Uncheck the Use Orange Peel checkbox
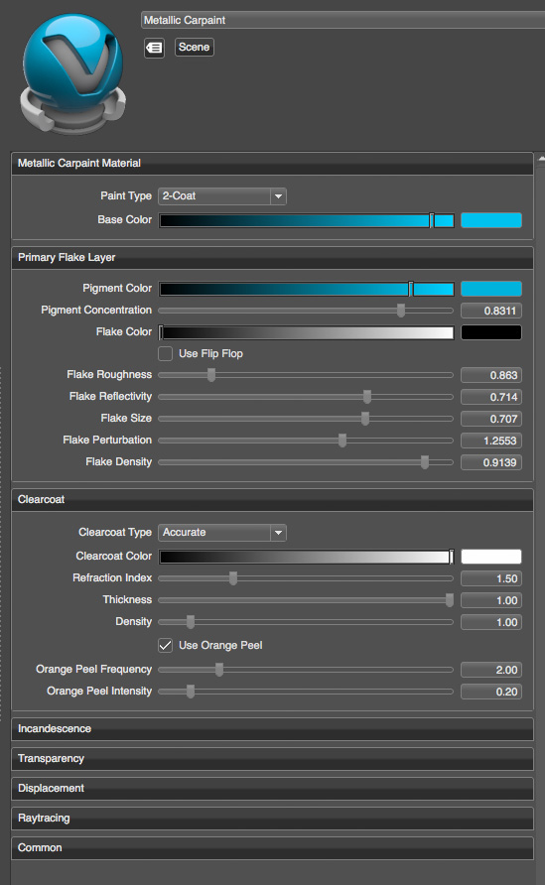The image size is (545, 885). click(166, 645)
